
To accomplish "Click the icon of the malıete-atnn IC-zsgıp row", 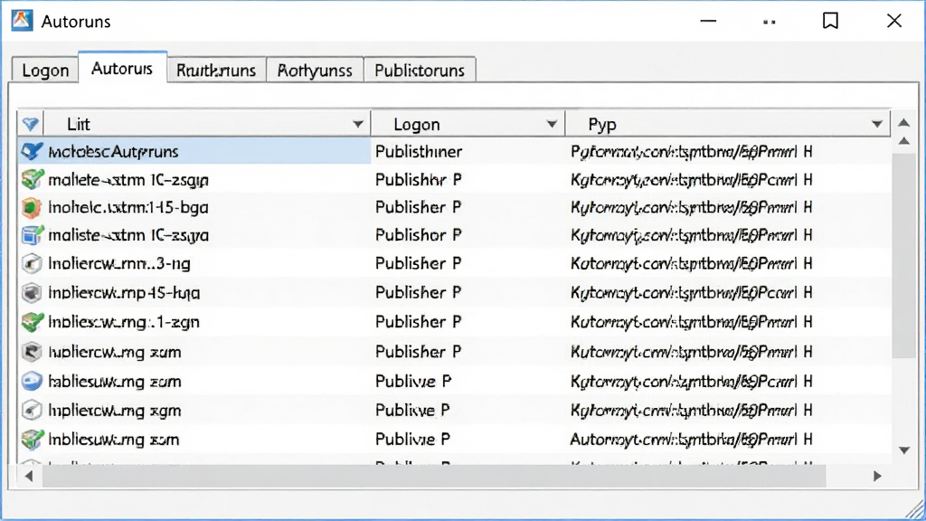I will click(32, 180).
